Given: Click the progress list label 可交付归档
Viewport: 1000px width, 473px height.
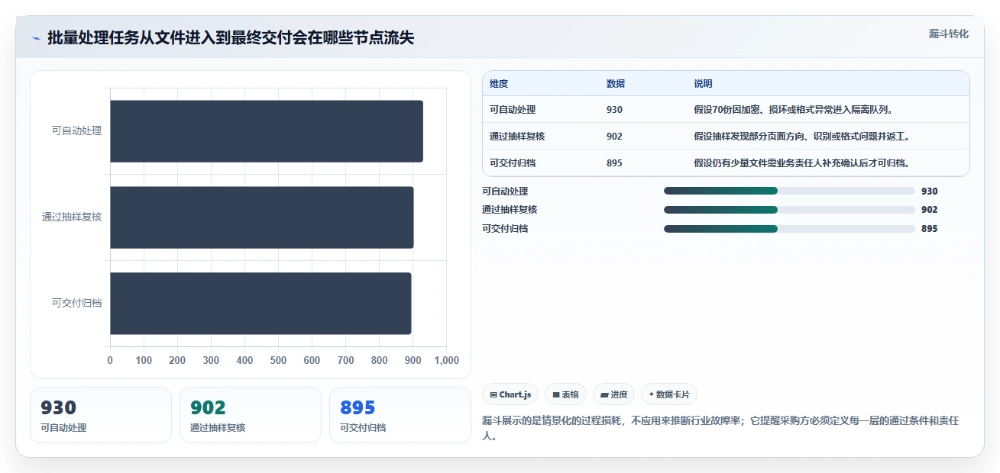Looking at the screenshot, I should tap(505, 229).
